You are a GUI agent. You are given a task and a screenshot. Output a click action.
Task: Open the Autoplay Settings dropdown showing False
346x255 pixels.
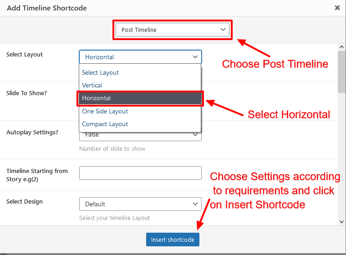click(x=140, y=137)
